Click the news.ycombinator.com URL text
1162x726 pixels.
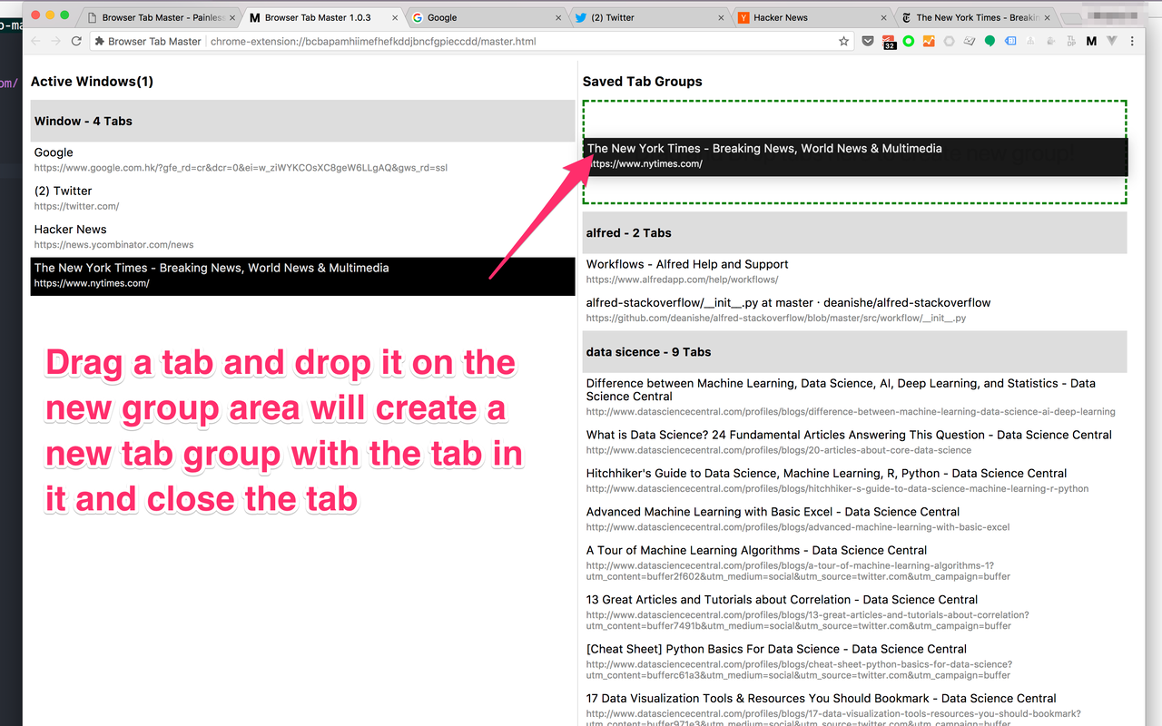114,245
